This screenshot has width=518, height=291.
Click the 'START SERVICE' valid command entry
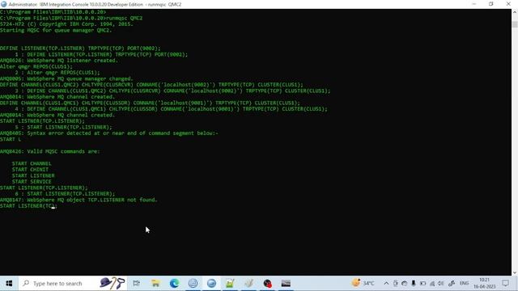pos(32,182)
